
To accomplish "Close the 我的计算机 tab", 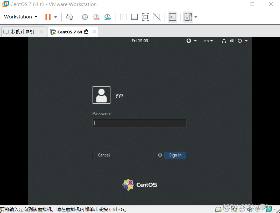I will tap(42, 32).
